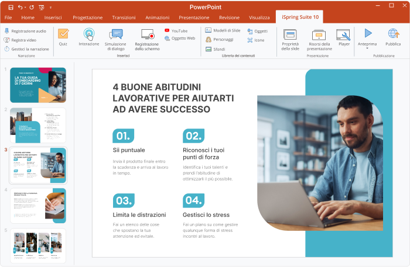Open the Visualizza tab
This screenshot has width=410, height=267.
[x=259, y=18]
